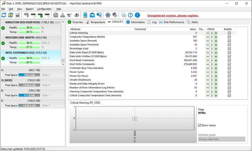Image resolution: width=252 pixels, height=151 pixels.
Task: Click the green plus offset button for Critical Warning
Action: pyautogui.click(x=216, y=33)
